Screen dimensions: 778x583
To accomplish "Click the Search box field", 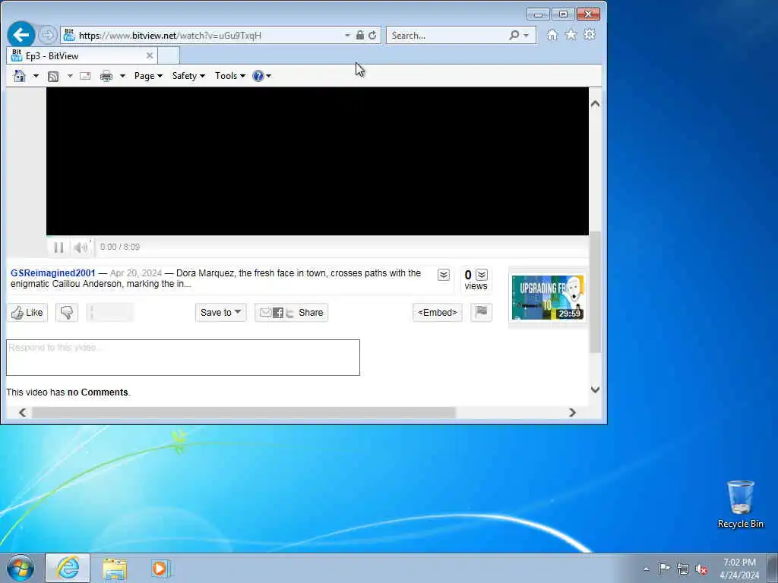I will point(449,35).
